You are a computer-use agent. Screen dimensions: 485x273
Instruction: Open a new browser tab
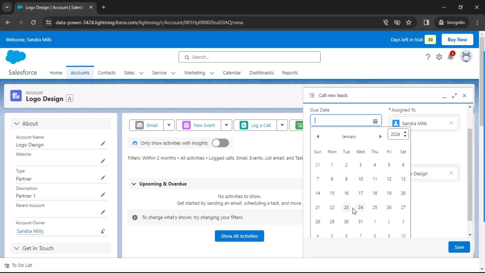pyautogui.click(x=103, y=7)
